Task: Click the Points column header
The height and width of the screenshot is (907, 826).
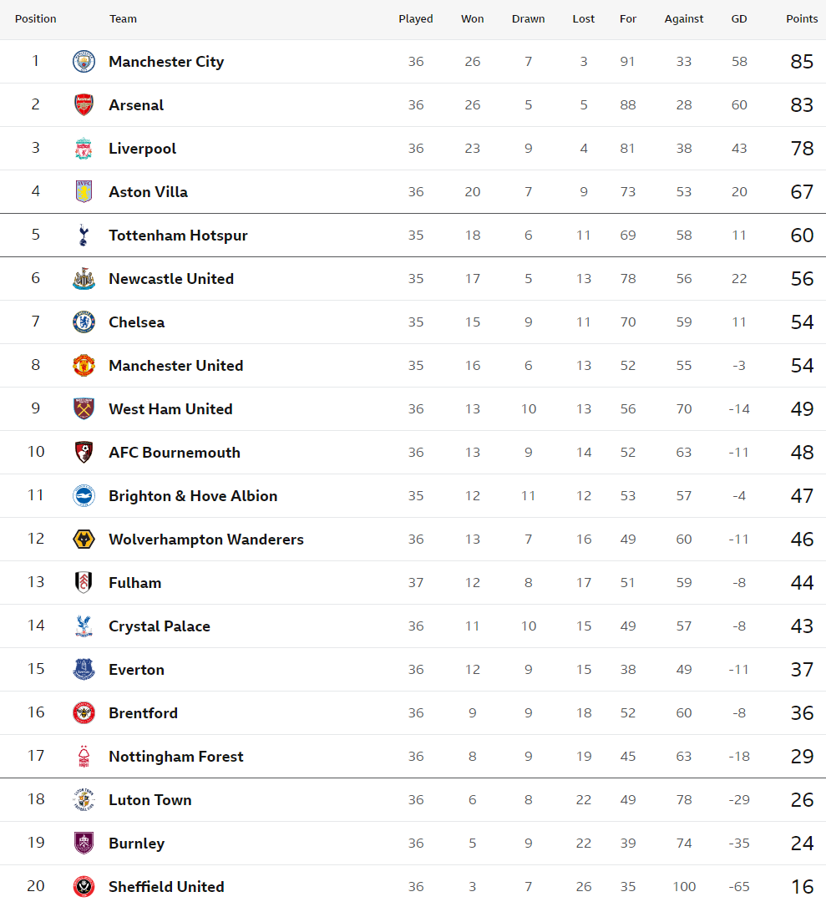Action: coord(802,18)
